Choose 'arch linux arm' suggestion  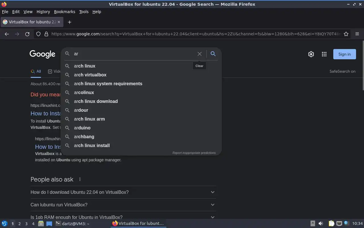point(141,119)
